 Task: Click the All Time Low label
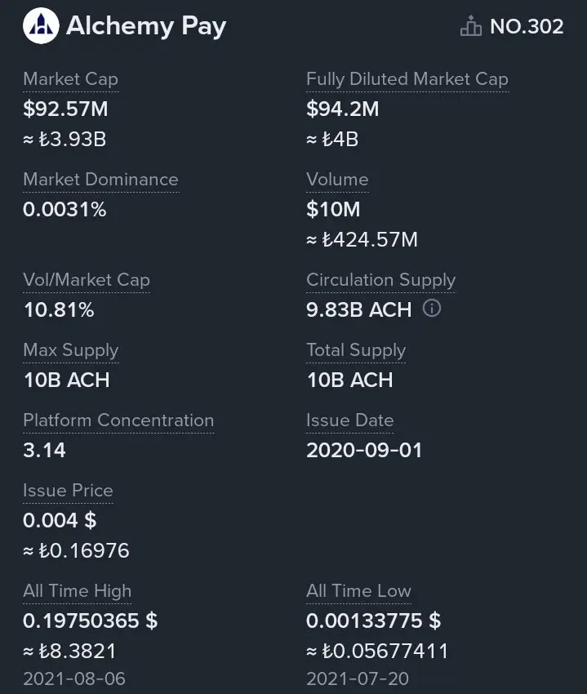[x=358, y=591]
